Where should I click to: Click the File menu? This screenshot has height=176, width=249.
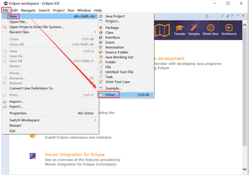pyautogui.click(x=6, y=11)
